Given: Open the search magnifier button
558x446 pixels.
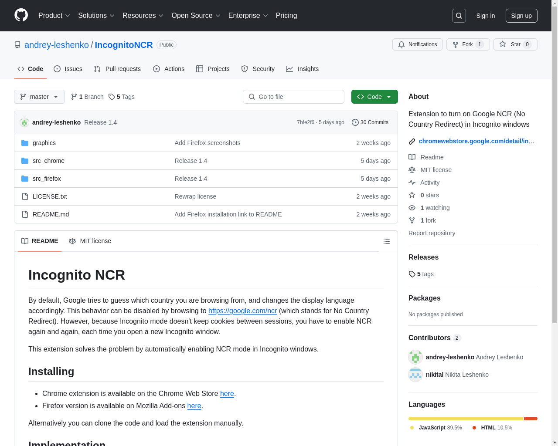Looking at the screenshot, I should pyautogui.click(x=459, y=16).
